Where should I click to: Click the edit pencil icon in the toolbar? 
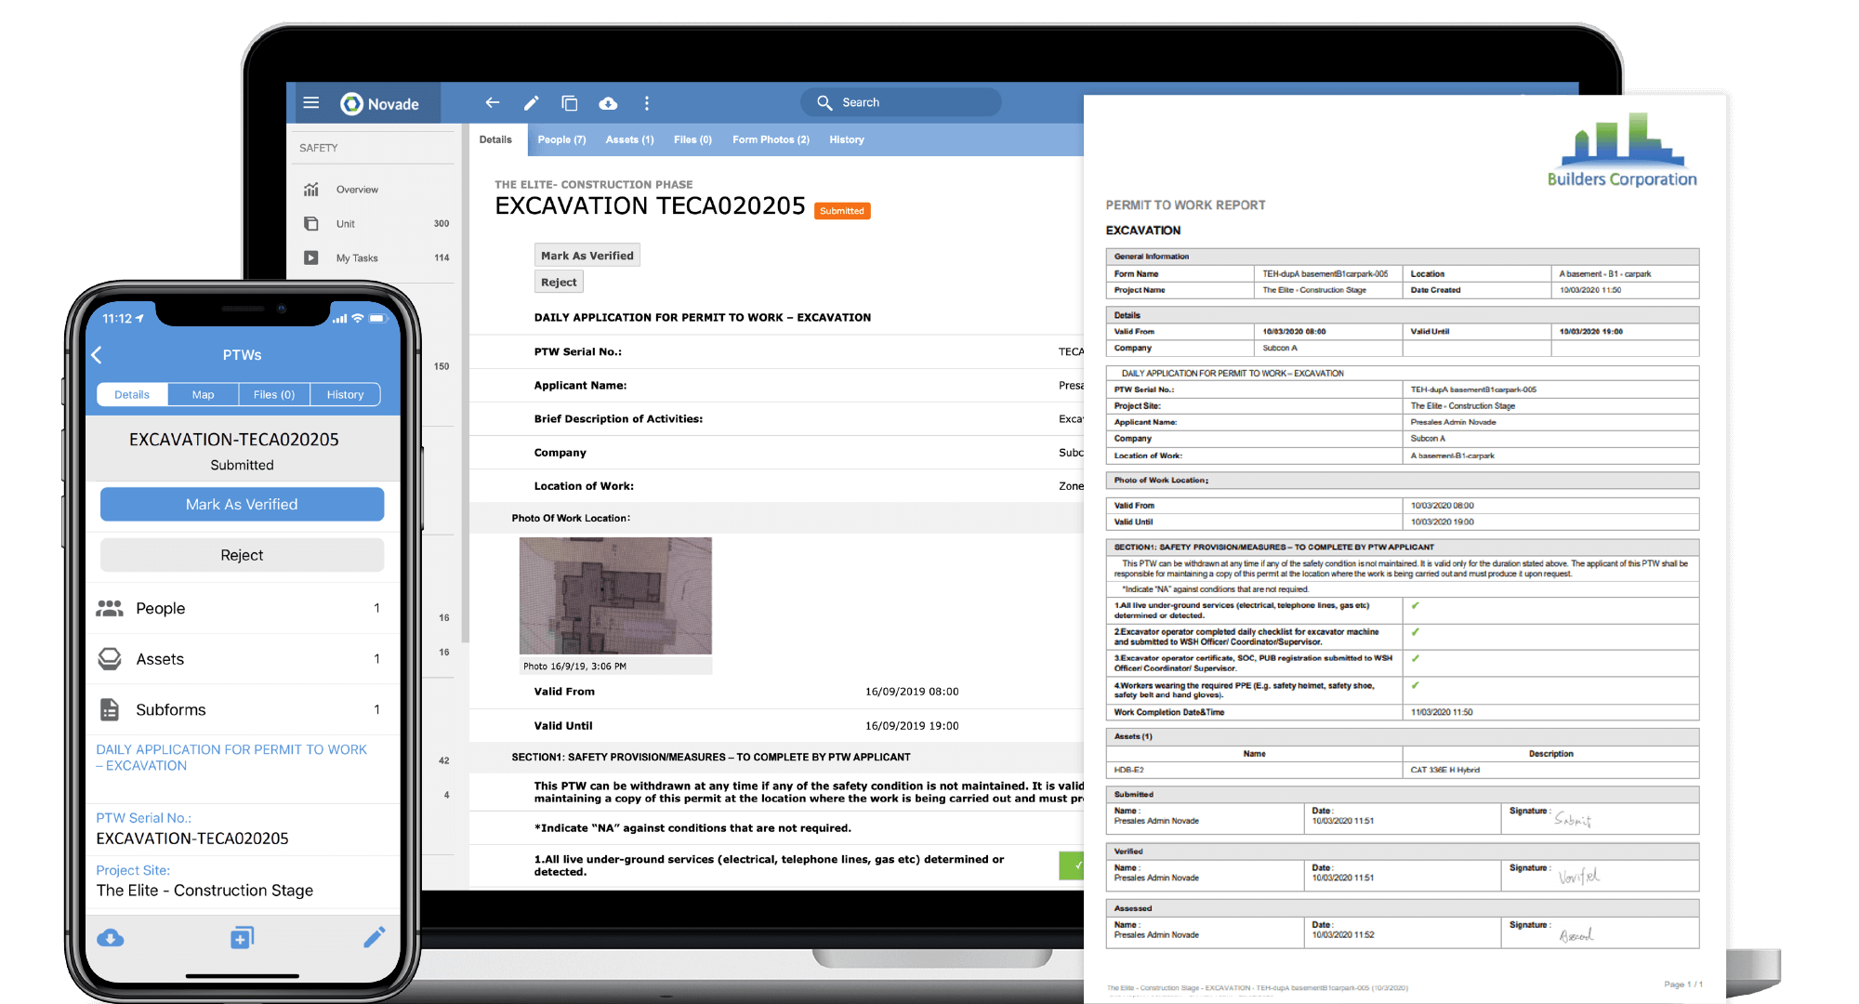click(531, 103)
